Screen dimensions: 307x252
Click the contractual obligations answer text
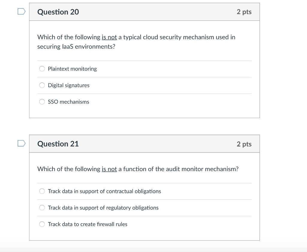pyautogui.click(x=104, y=191)
